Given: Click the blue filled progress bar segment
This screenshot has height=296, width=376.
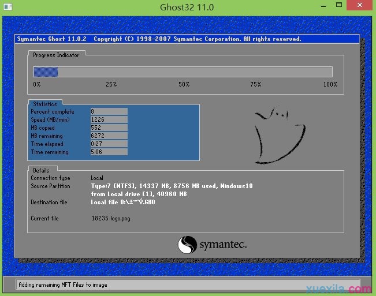Looking at the screenshot, I should (x=46, y=72).
